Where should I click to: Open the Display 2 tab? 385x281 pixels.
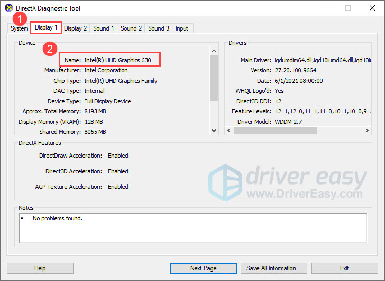point(76,28)
